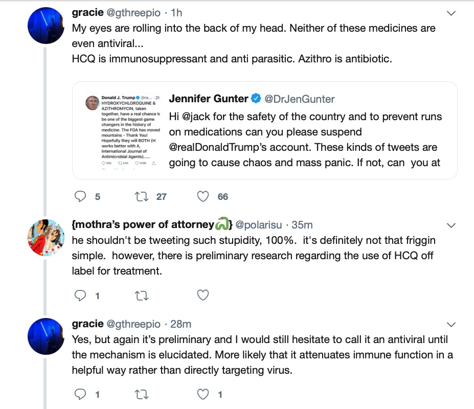Reply to polarisu's tweet about HCQ

pyautogui.click(x=80, y=296)
